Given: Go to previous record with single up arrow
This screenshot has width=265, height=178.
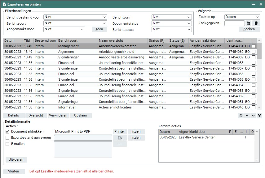Looking at the screenshot, I should 247,116.
